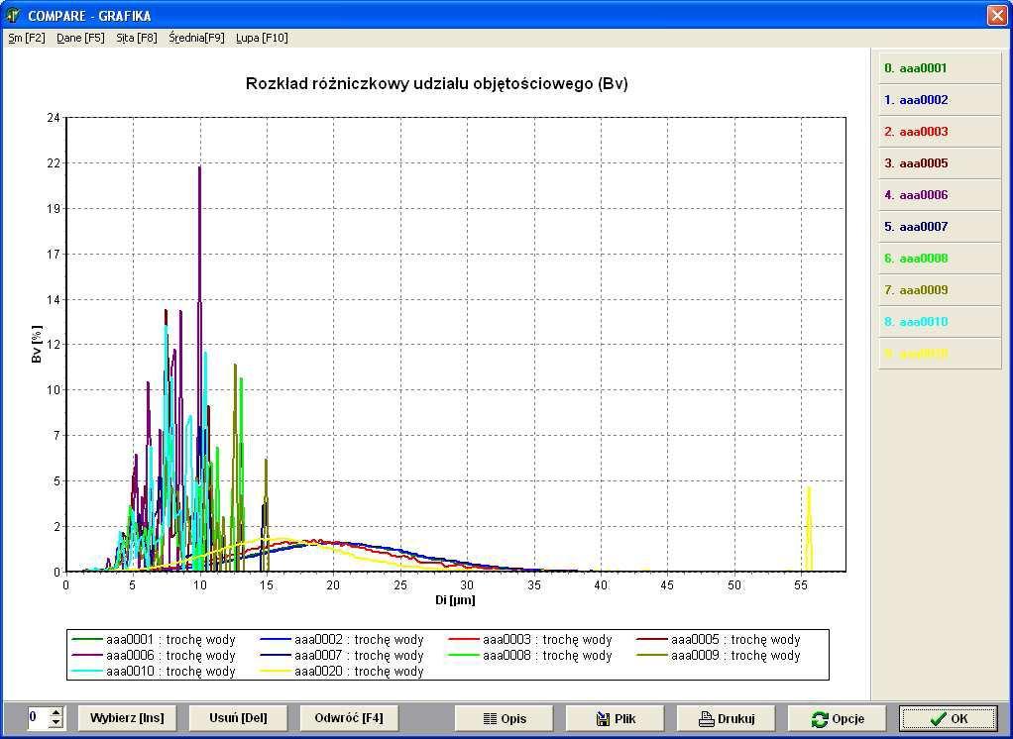Click the green refresh icon on Opcje
This screenshot has width=1013, height=739.
click(x=819, y=719)
